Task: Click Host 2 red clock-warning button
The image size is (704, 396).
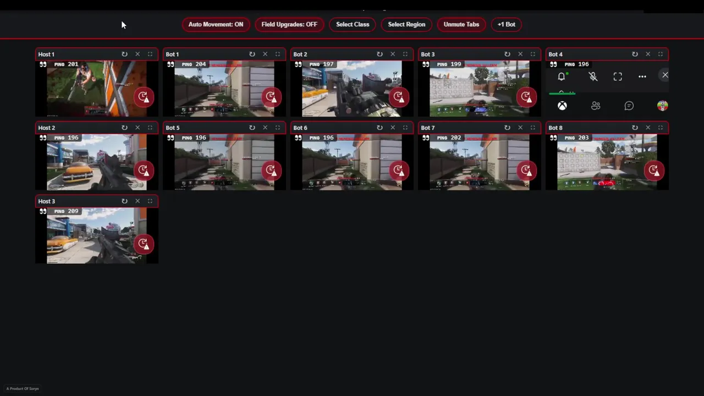Action: [144, 170]
